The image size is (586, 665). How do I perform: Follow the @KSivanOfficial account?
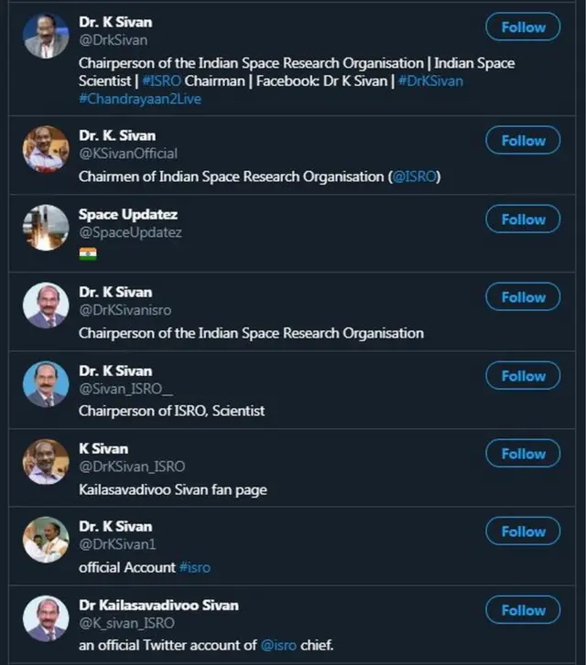pos(523,141)
